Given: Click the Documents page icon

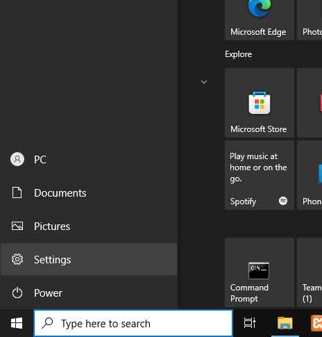Looking at the screenshot, I should [17, 192].
